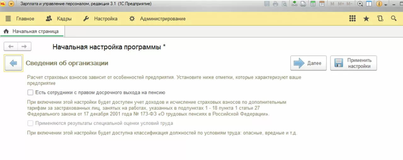The height and width of the screenshot is (160, 403).
Task: Click the Далее button
Action: pos(308,63)
